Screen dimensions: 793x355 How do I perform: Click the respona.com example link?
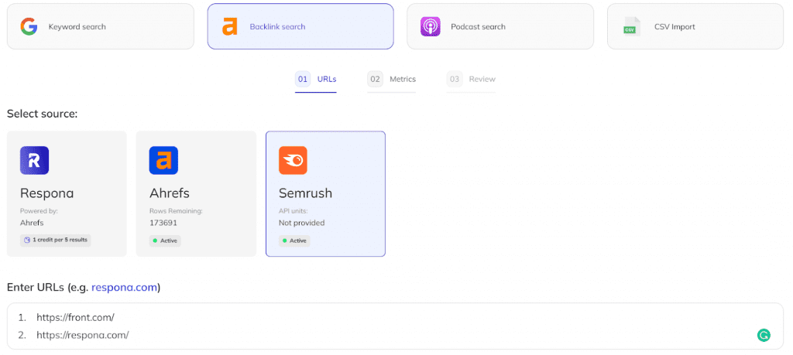click(x=125, y=288)
